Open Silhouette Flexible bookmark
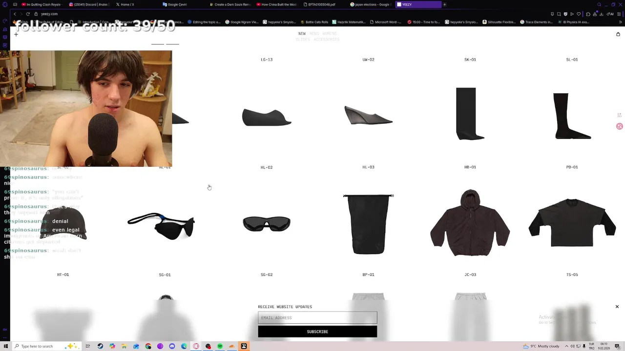Viewport: 625px width, 351px height. click(x=499, y=22)
